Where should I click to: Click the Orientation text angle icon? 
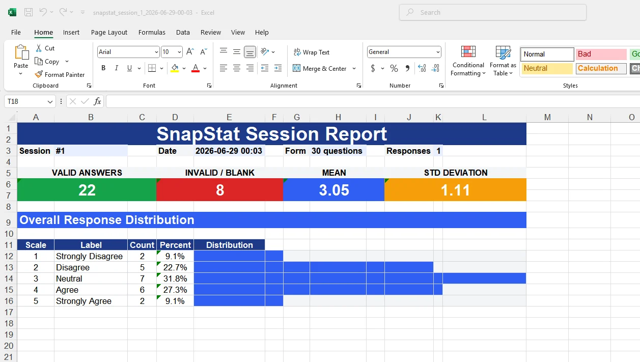(x=265, y=51)
